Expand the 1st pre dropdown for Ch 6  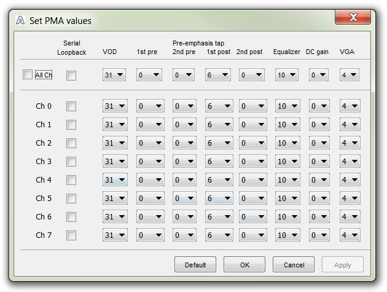point(149,217)
